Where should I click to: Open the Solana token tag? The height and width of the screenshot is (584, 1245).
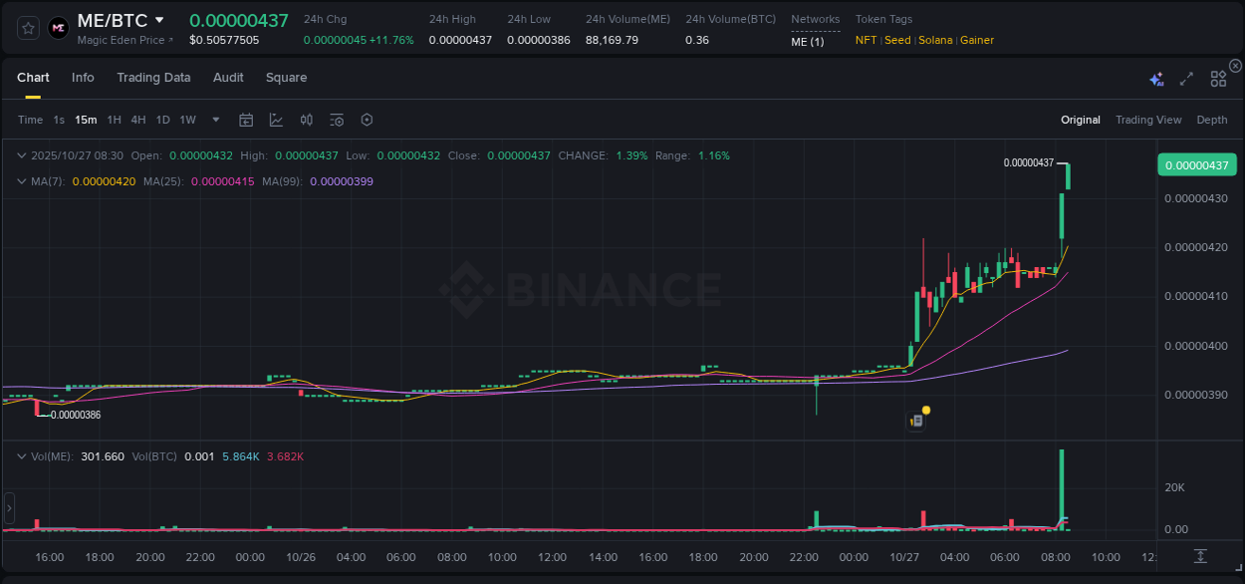(x=937, y=40)
